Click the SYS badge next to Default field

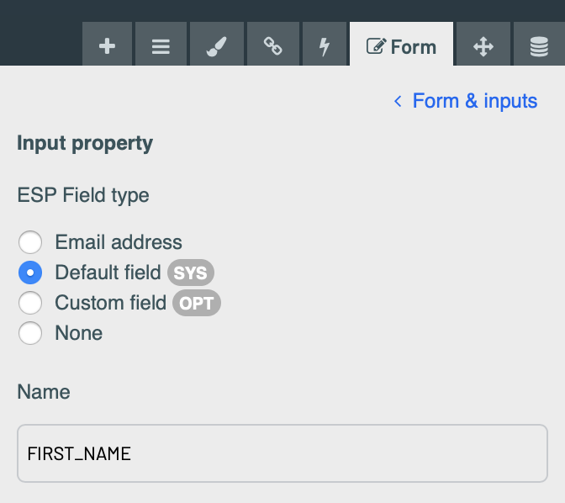pos(191,273)
